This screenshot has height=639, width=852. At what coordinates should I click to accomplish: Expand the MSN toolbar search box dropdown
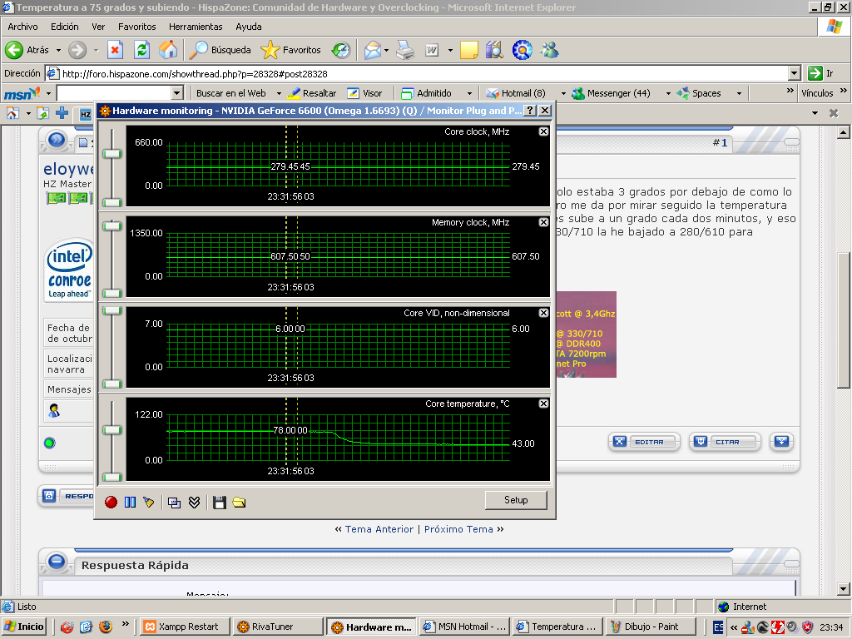[x=176, y=93]
